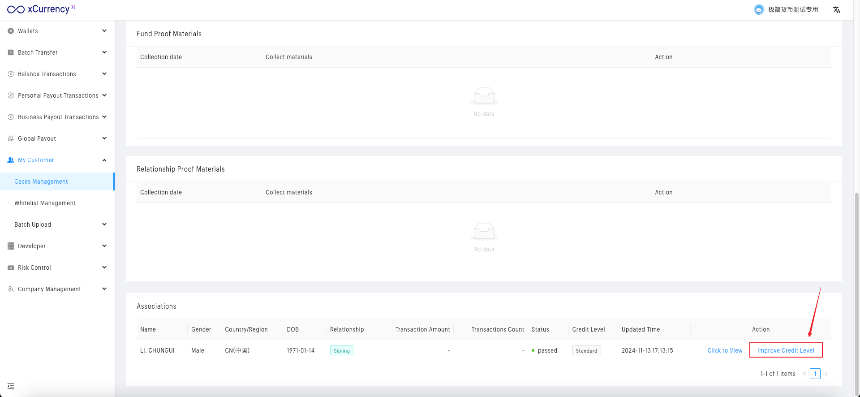
Task: Click the Balance Transactions sidebar icon
Action: point(11,74)
